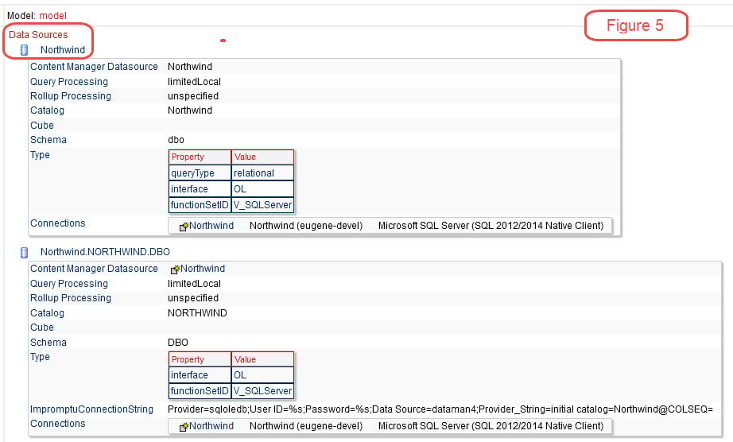This screenshot has width=733, height=442.
Task: Open the Content Manager Datasource Northwind link in second section
Action: (x=203, y=269)
